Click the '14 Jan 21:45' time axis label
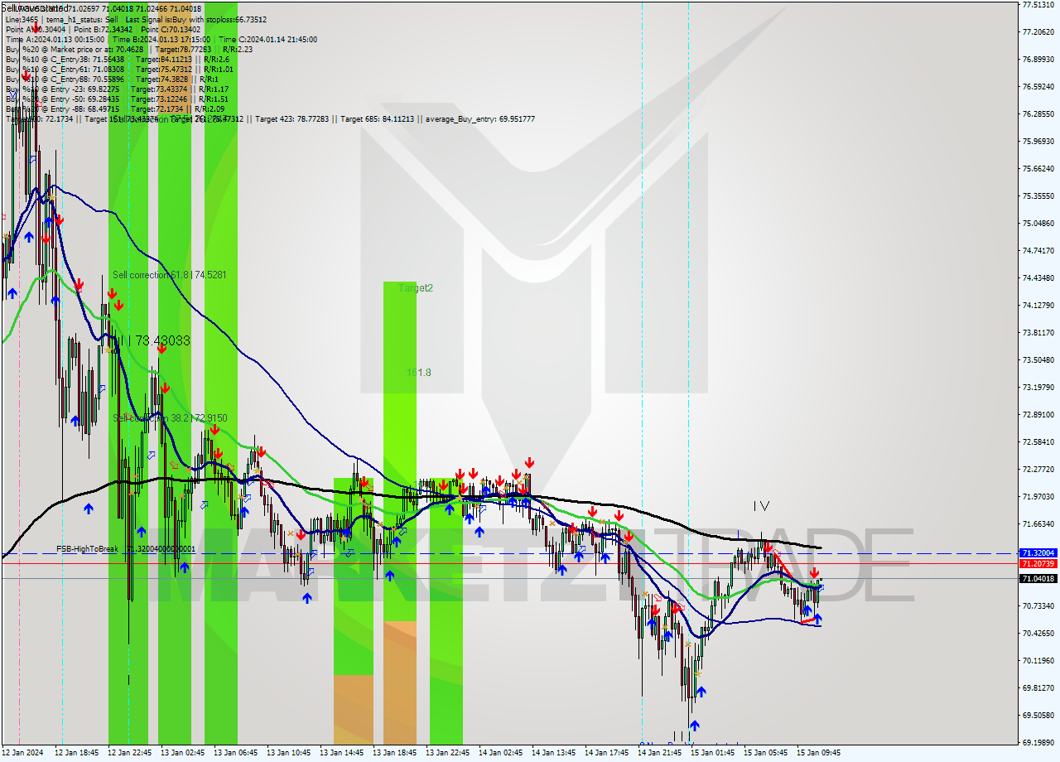 tap(660, 753)
